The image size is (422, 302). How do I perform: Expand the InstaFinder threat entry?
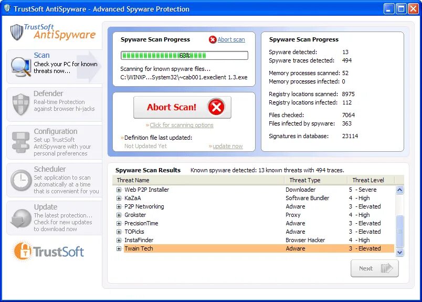(119, 240)
